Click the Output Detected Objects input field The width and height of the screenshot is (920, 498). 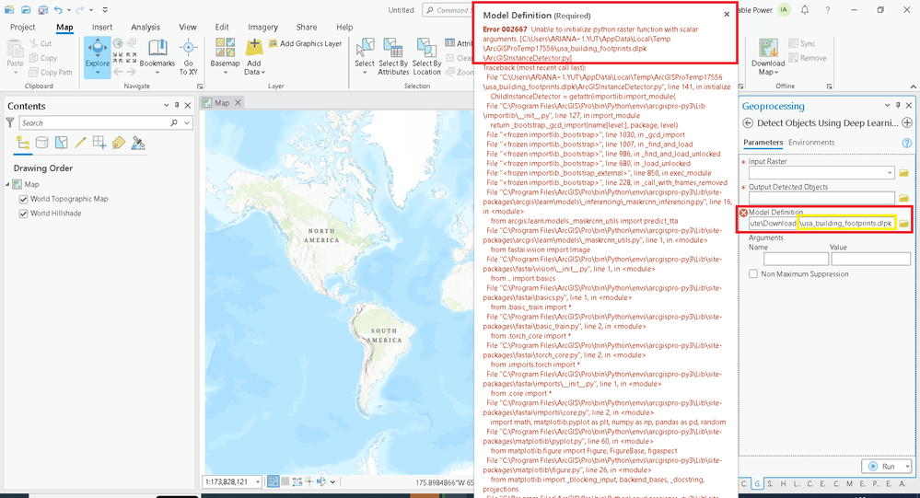point(821,198)
